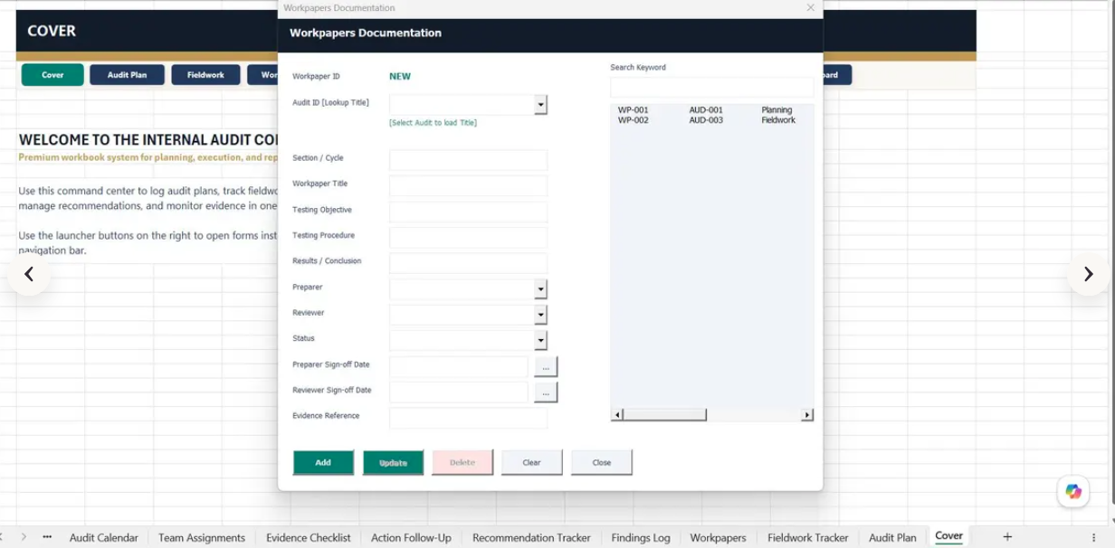This screenshot has width=1115, height=548.
Task: Click the list's horizontal scrollbar thumb
Action: coord(664,415)
